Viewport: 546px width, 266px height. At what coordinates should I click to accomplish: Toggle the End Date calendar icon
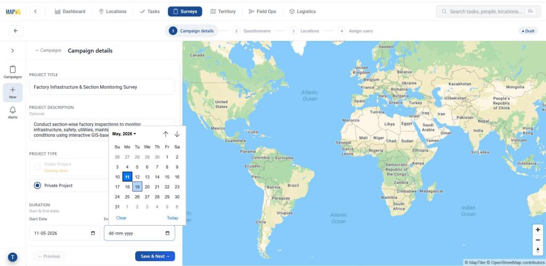167,233
